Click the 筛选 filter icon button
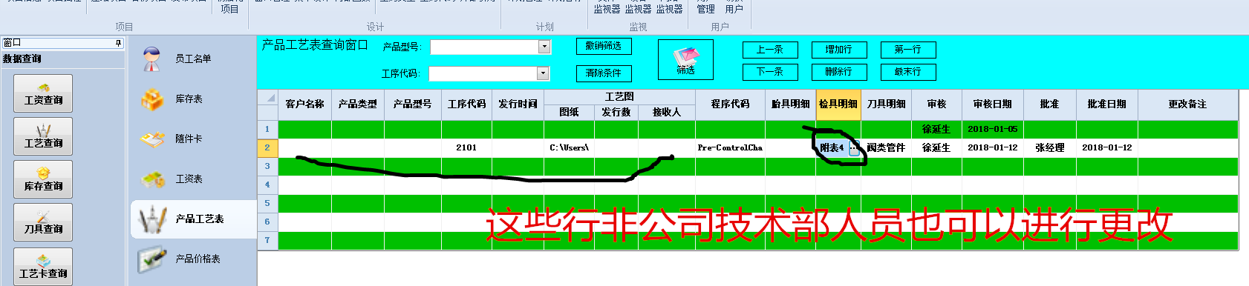The height and width of the screenshot is (286, 1249). click(x=685, y=59)
